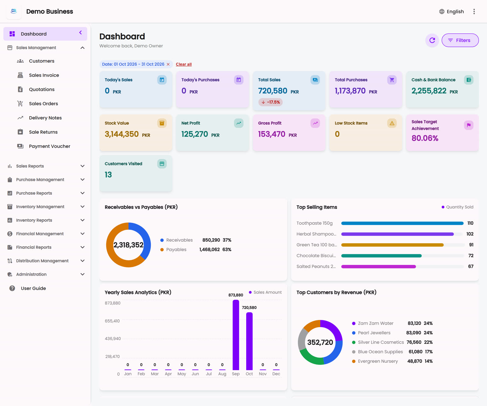Collapse the sidebar with the left arrow
Viewport: 487px width, 406px height.
pos(80,33)
